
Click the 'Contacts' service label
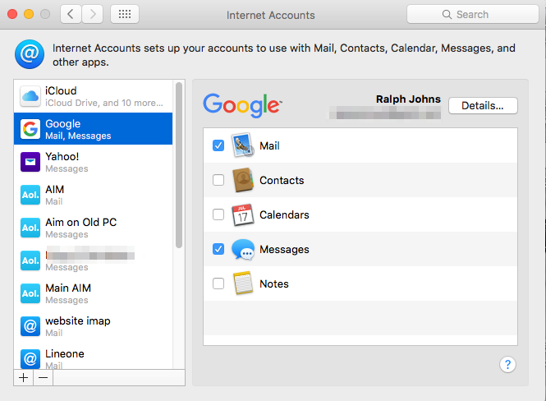(x=282, y=180)
